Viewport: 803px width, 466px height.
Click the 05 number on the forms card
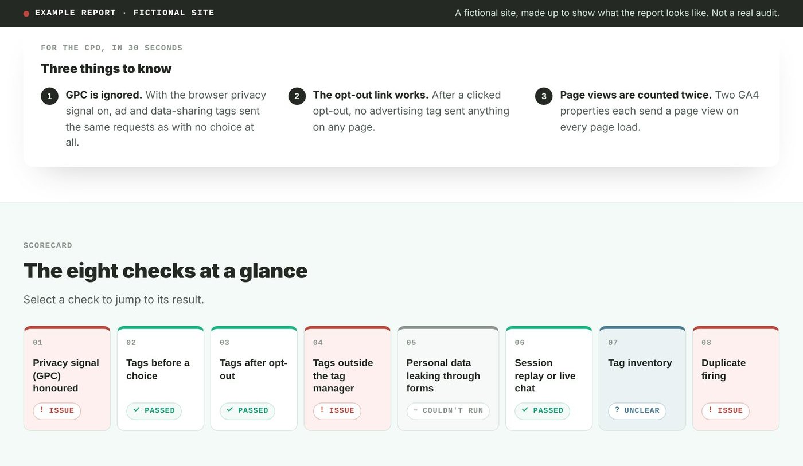[x=411, y=343]
